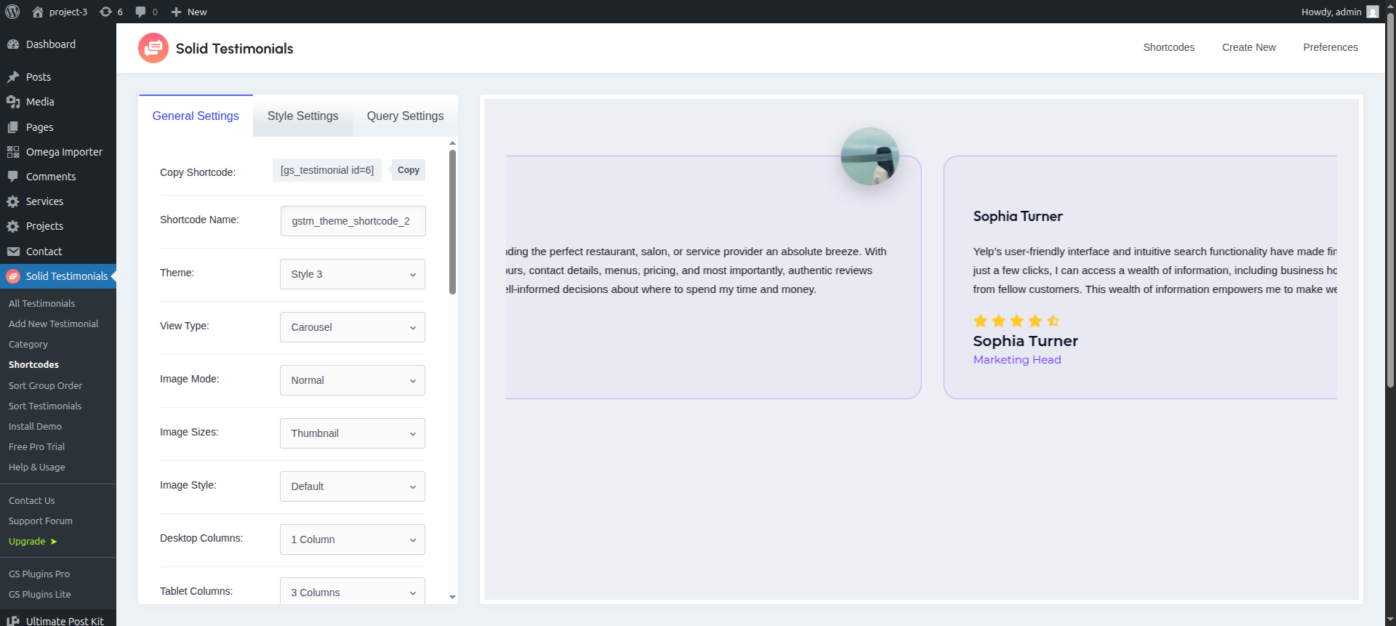Expand the Theme dropdown showing Style 3
Image resolution: width=1396 pixels, height=626 pixels.
(352, 274)
